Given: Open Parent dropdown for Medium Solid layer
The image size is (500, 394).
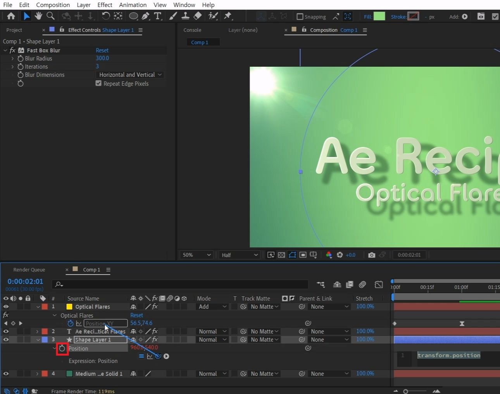Looking at the screenshot, I should (x=329, y=374).
